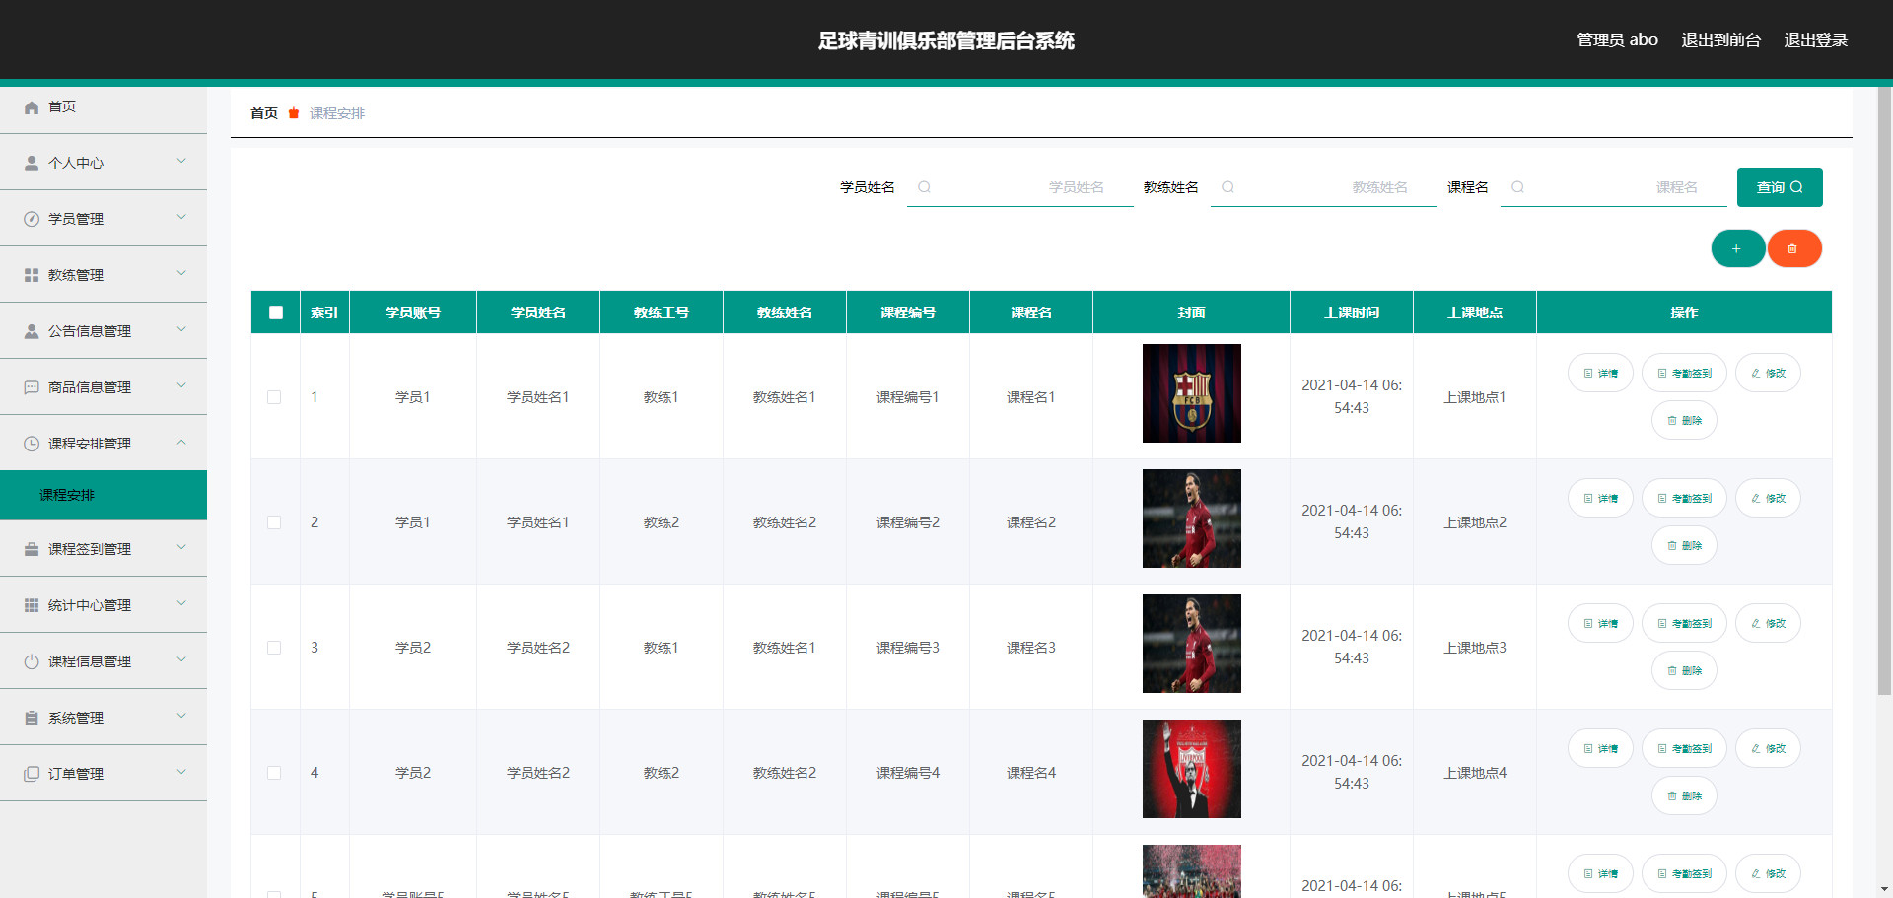Click the cell 上课地点1
This screenshot has height=898, width=1893.
[x=1475, y=397]
